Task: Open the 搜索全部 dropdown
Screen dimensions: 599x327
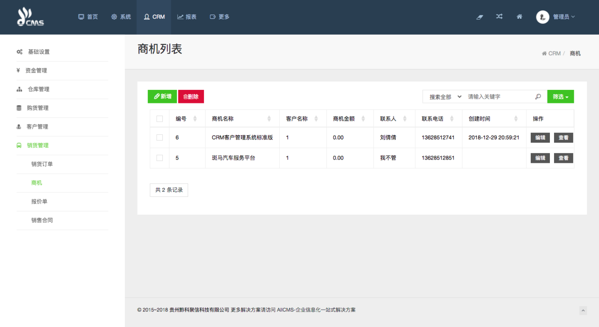Action: tap(445, 97)
